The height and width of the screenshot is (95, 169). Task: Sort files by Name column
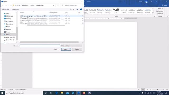[22, 13]
